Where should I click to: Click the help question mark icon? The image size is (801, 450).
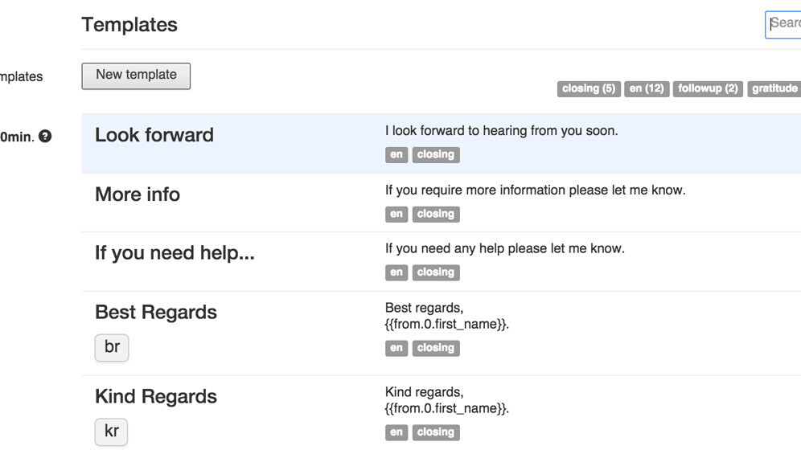click(x=45, y=137)
